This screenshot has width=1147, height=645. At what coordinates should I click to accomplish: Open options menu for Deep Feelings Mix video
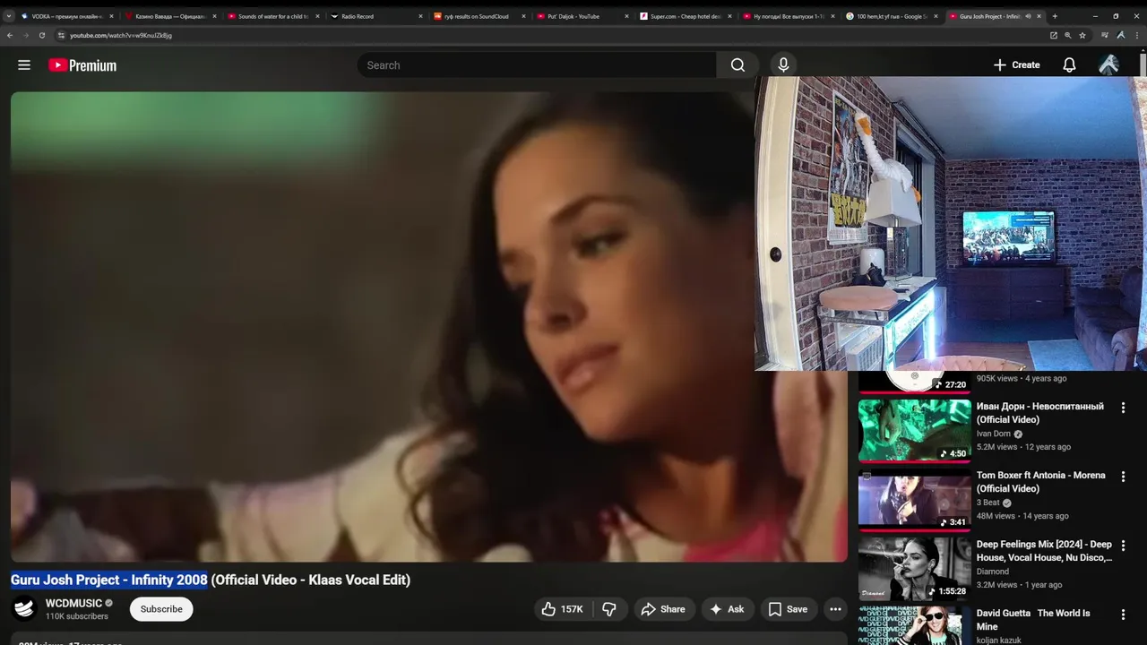(1123, 546)
